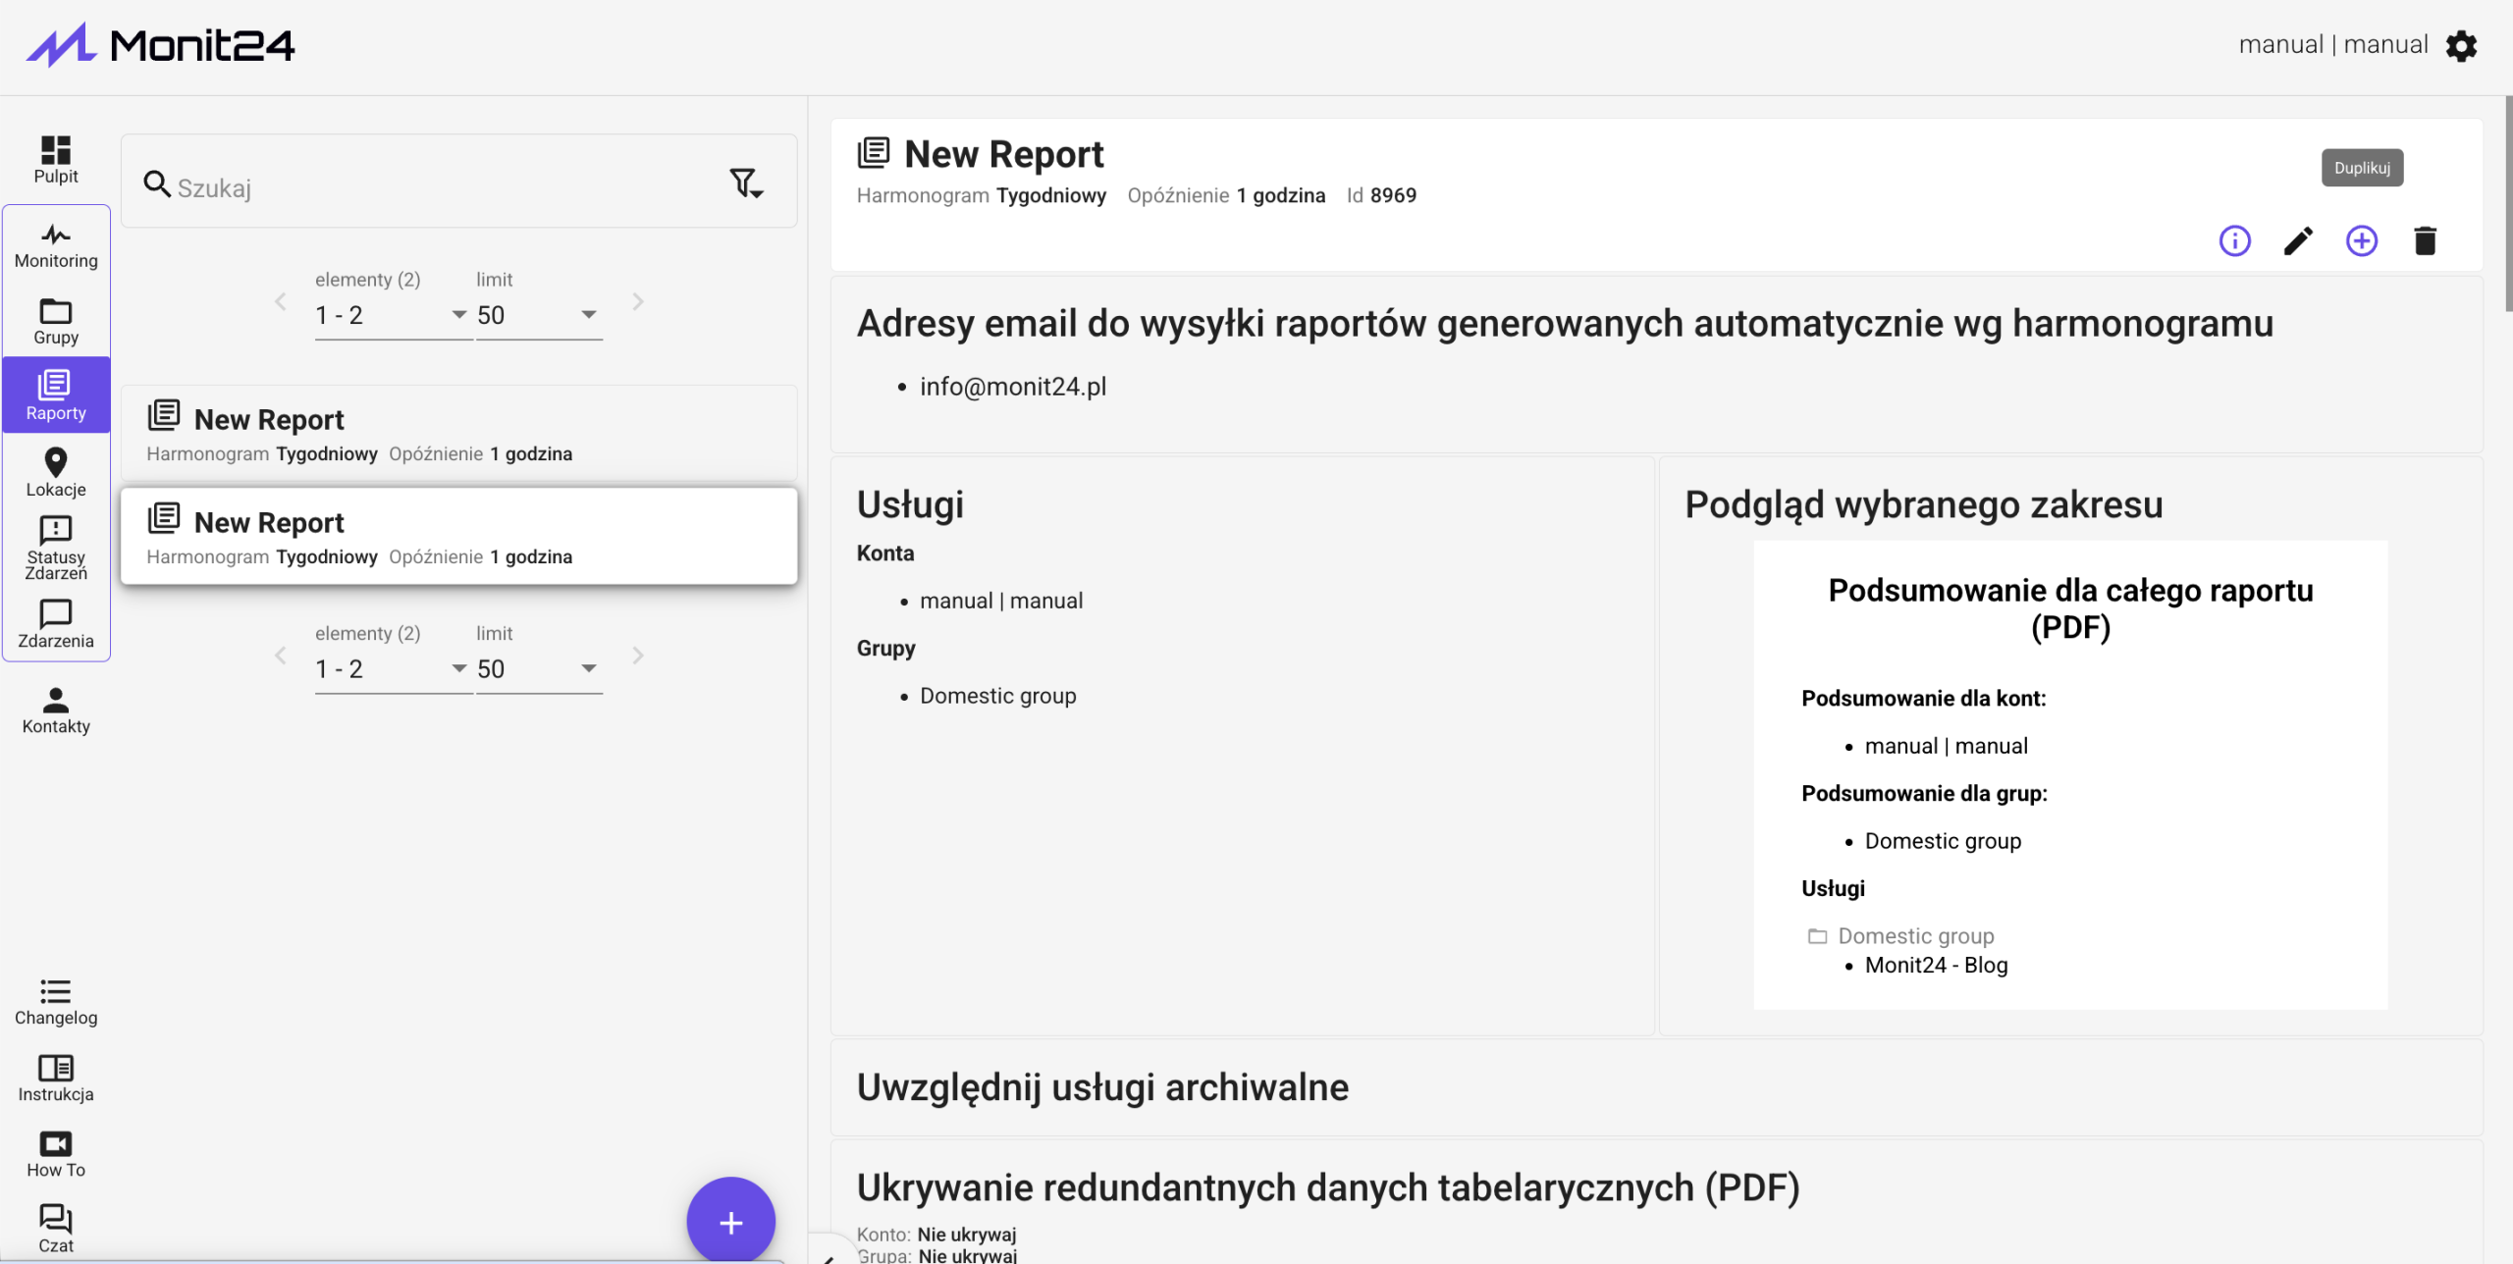Select the first New Report in the list
The height and width of the screenshot is (1264, 2513).
(x=458, y=433)
